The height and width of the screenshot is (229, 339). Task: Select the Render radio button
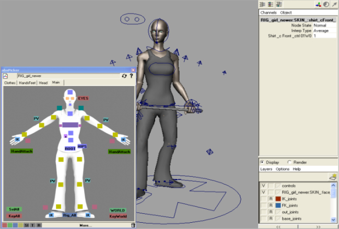(x=290, y=162)
